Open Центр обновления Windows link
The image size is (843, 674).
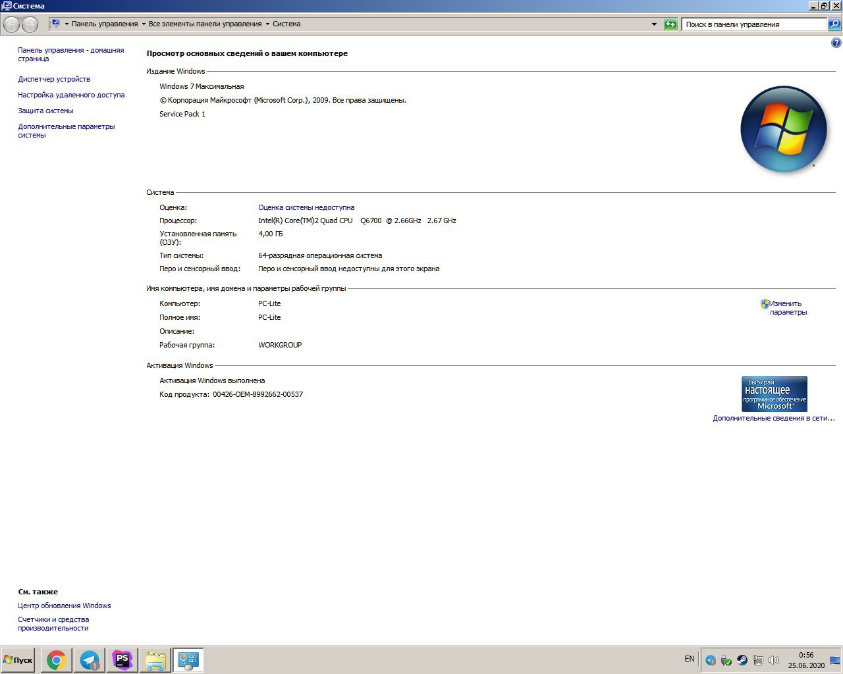(65, 606)
